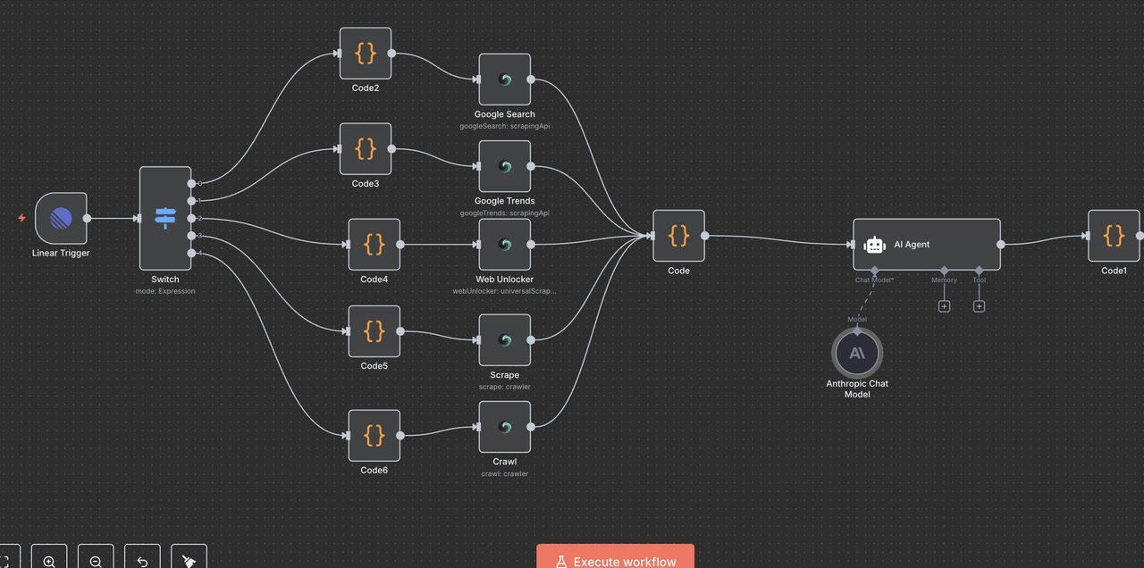The width and height of the screenshot is (1144, 568).
Task: Click the 'Memory' connector label
Action: click(944, 280)
